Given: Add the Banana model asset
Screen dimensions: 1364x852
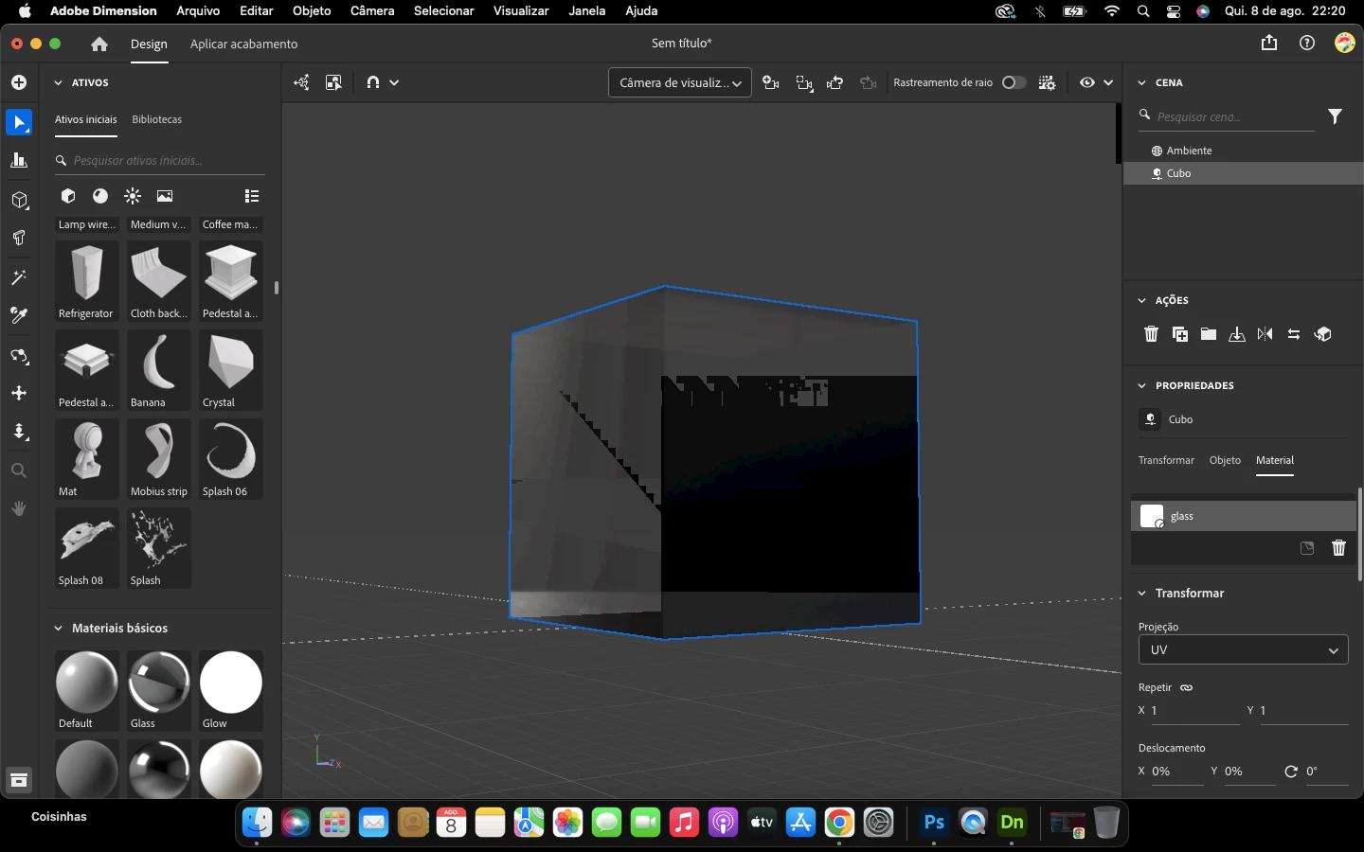Looking at the screenshot, I should pyautogui.click(x=159, y=369).
